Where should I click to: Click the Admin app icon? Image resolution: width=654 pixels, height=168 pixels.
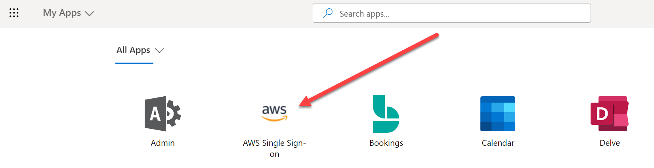(163, 114)
